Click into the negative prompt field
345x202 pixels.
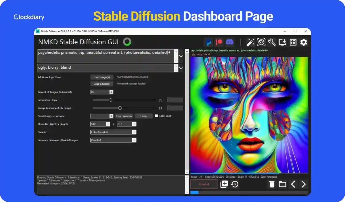[x=106, y=68]
